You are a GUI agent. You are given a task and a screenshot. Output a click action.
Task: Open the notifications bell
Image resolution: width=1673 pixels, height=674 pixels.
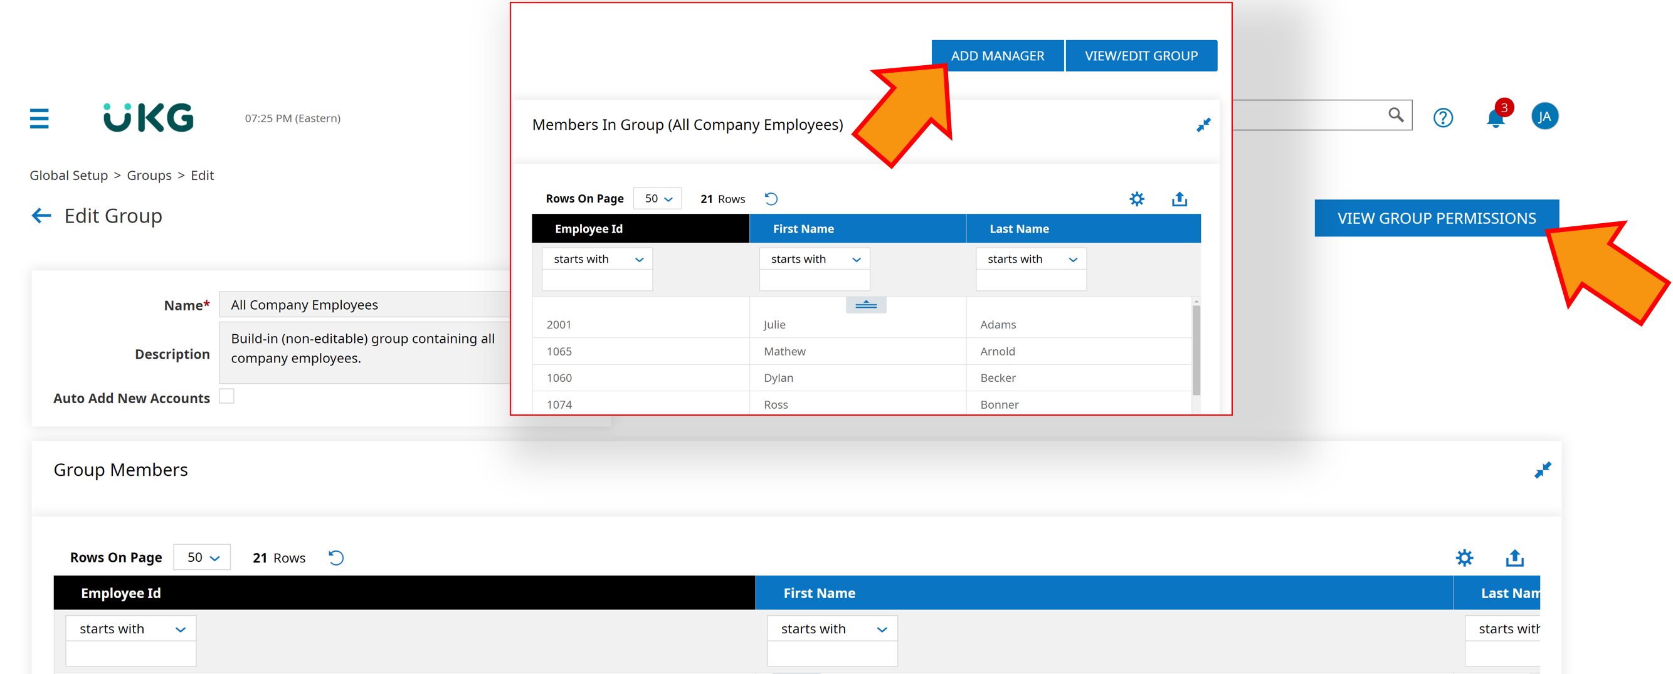point(1496,117)
